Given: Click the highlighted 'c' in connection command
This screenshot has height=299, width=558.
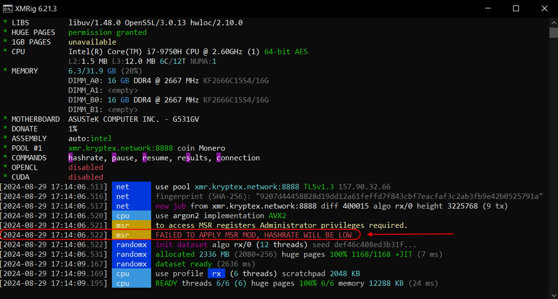Looking at the screenshot, I should pos(218,158).
